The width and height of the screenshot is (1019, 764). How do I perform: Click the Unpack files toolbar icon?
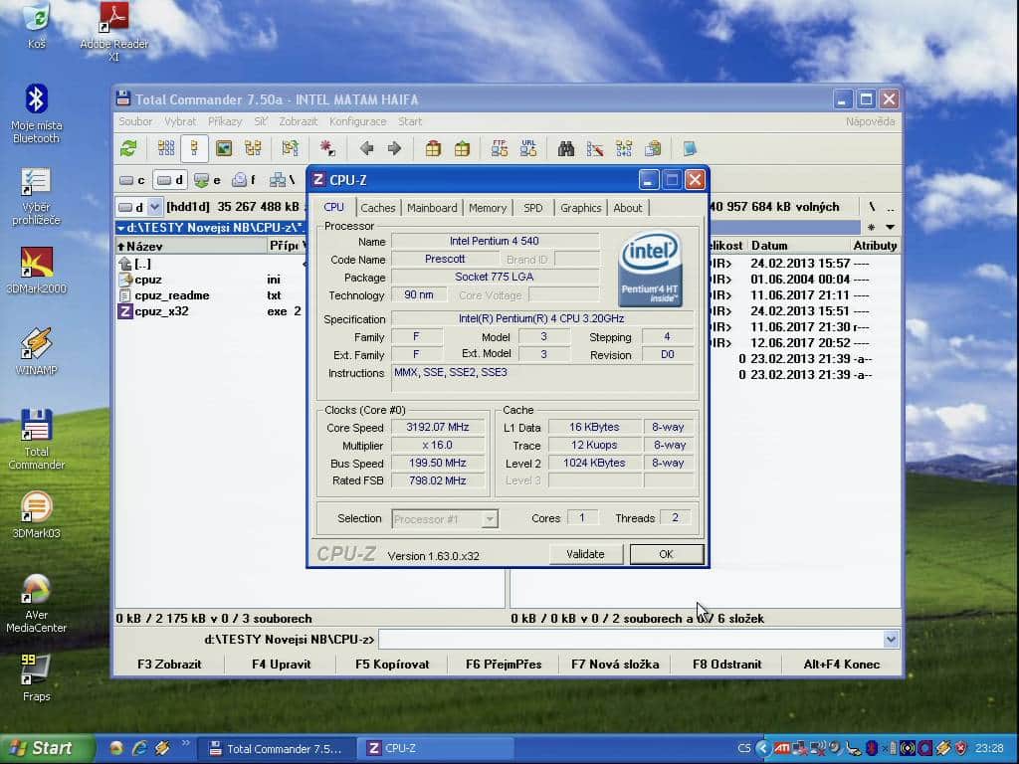coord(462,149)
